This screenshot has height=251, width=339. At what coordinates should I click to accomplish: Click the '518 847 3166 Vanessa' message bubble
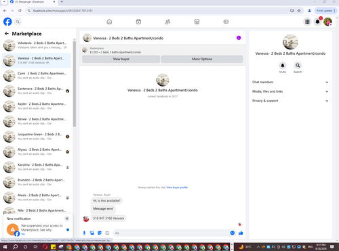click(108, 219)
